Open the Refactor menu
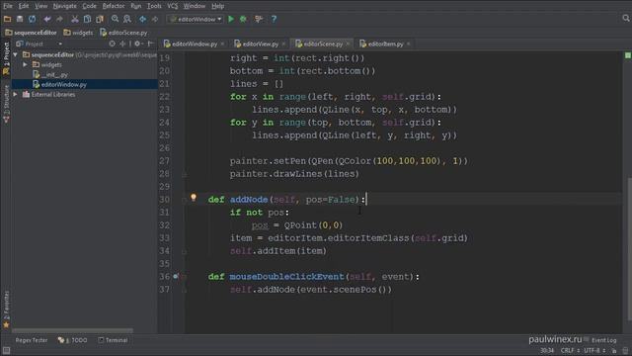632x356 pixels. (114, 6)
